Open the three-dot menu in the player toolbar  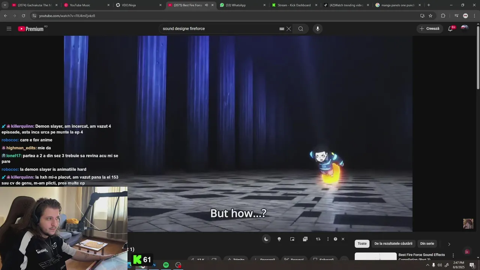tap(328, 239)
